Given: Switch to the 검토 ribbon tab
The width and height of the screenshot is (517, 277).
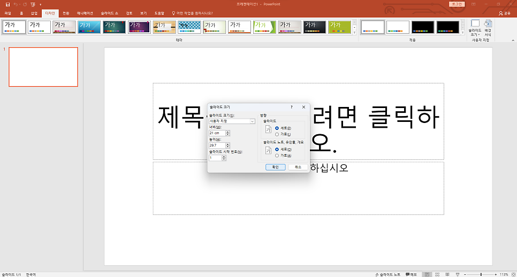Looking at the screenshot, I should pyautogui.click(x=129, y=13).
